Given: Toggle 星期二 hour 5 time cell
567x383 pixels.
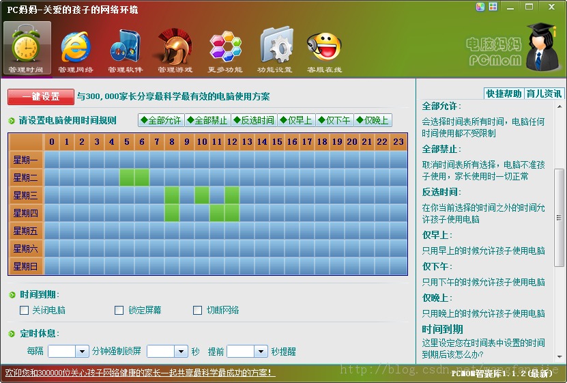Looking at the screenshot, I should [126, 178].
